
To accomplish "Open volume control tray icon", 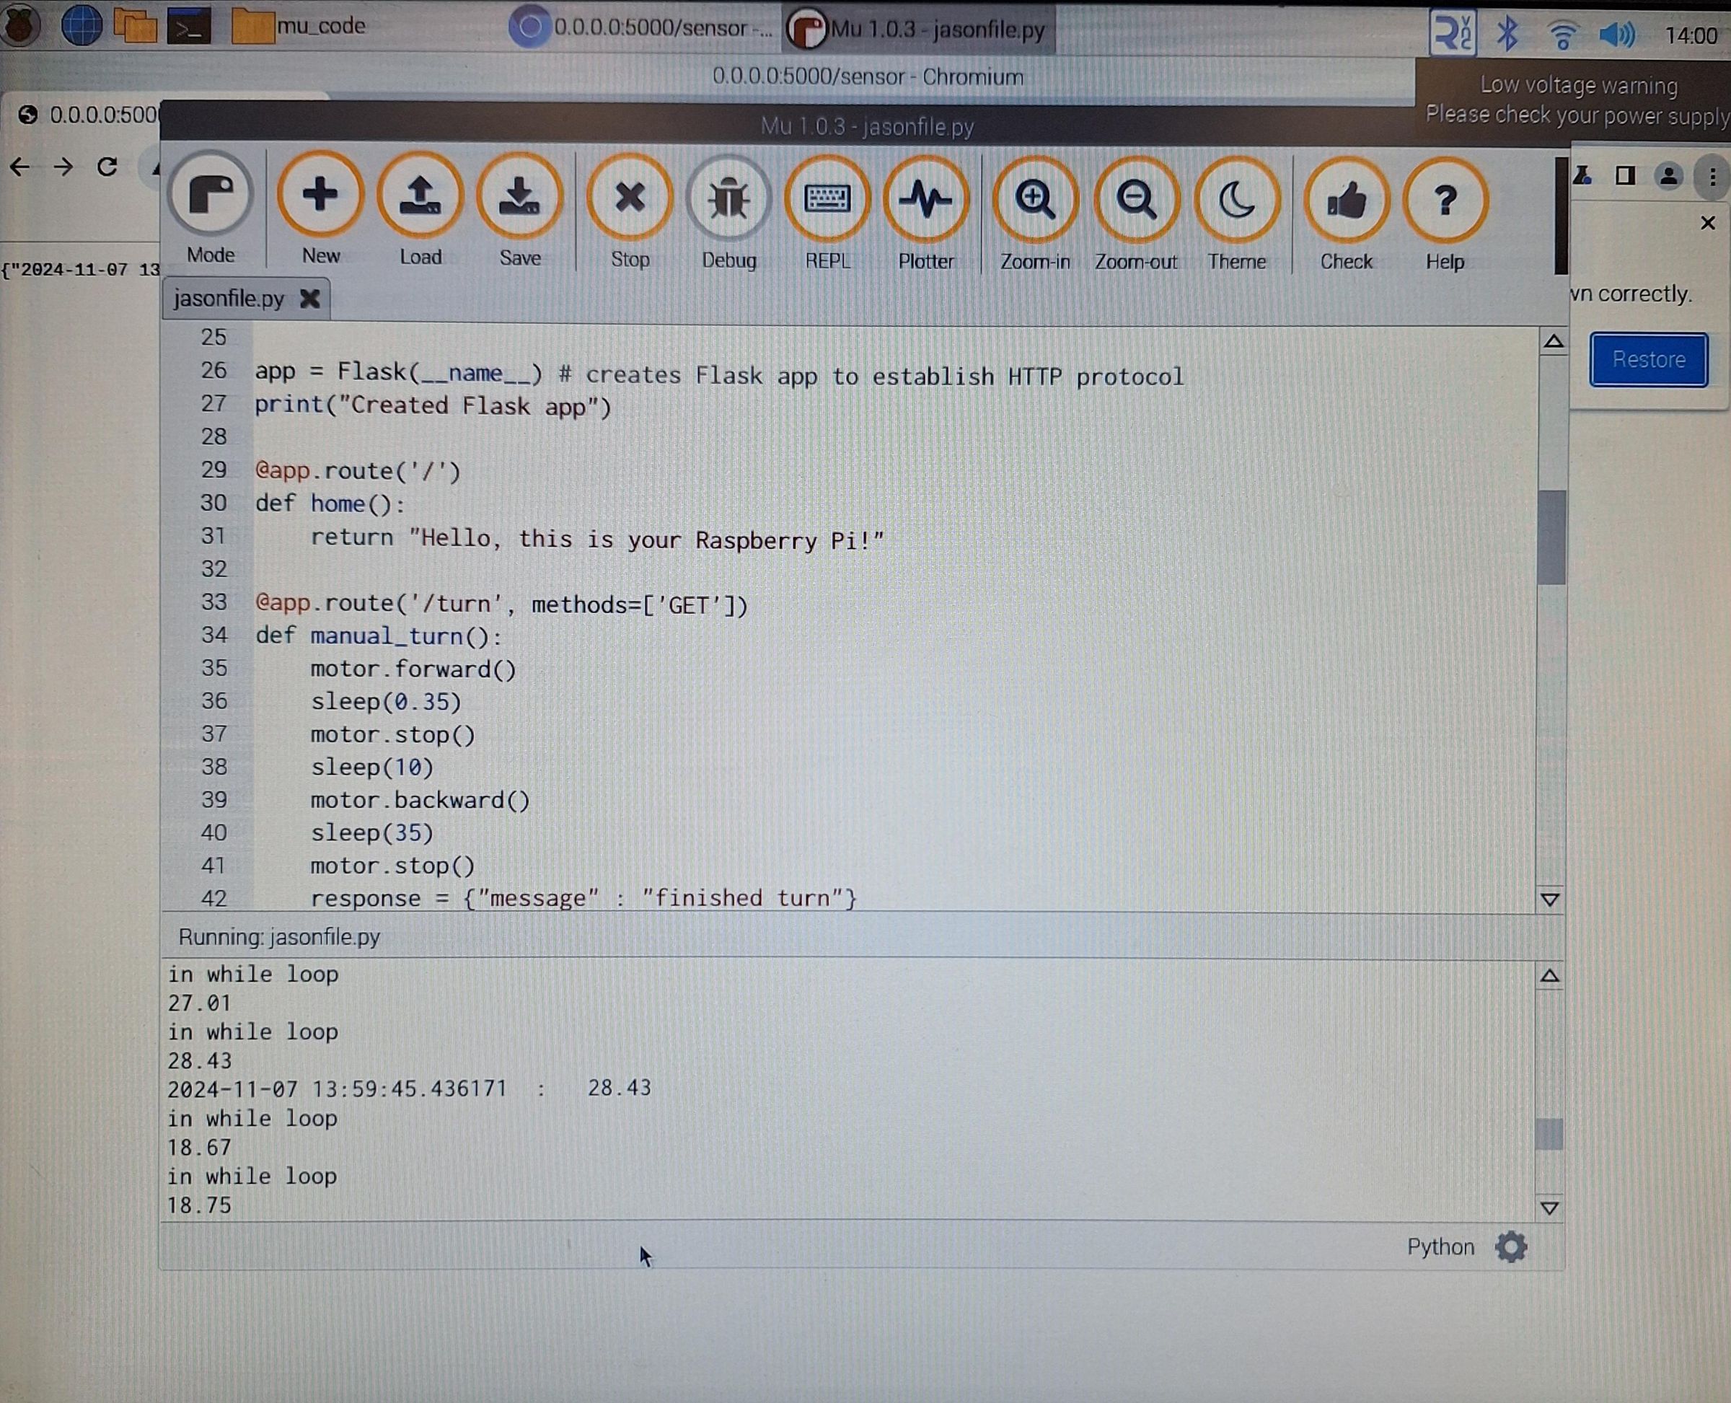I will coord(1616,35).
